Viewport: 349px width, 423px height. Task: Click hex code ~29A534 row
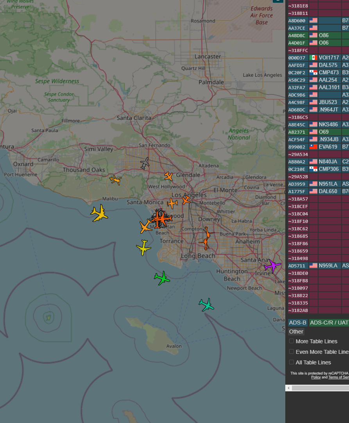click(x=298, y=154)
